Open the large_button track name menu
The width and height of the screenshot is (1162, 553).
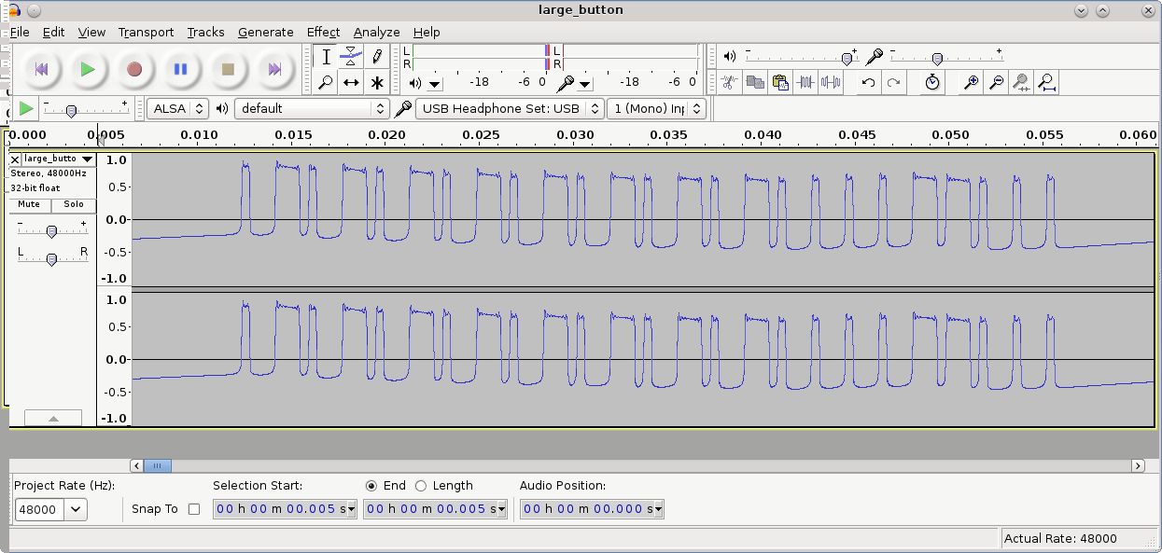[59, 159]
